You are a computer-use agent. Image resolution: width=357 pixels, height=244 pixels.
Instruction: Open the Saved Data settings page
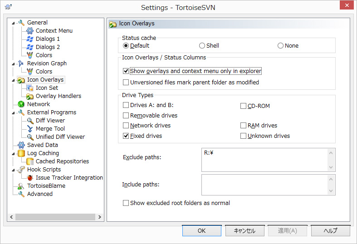click(x=43, y=145)
